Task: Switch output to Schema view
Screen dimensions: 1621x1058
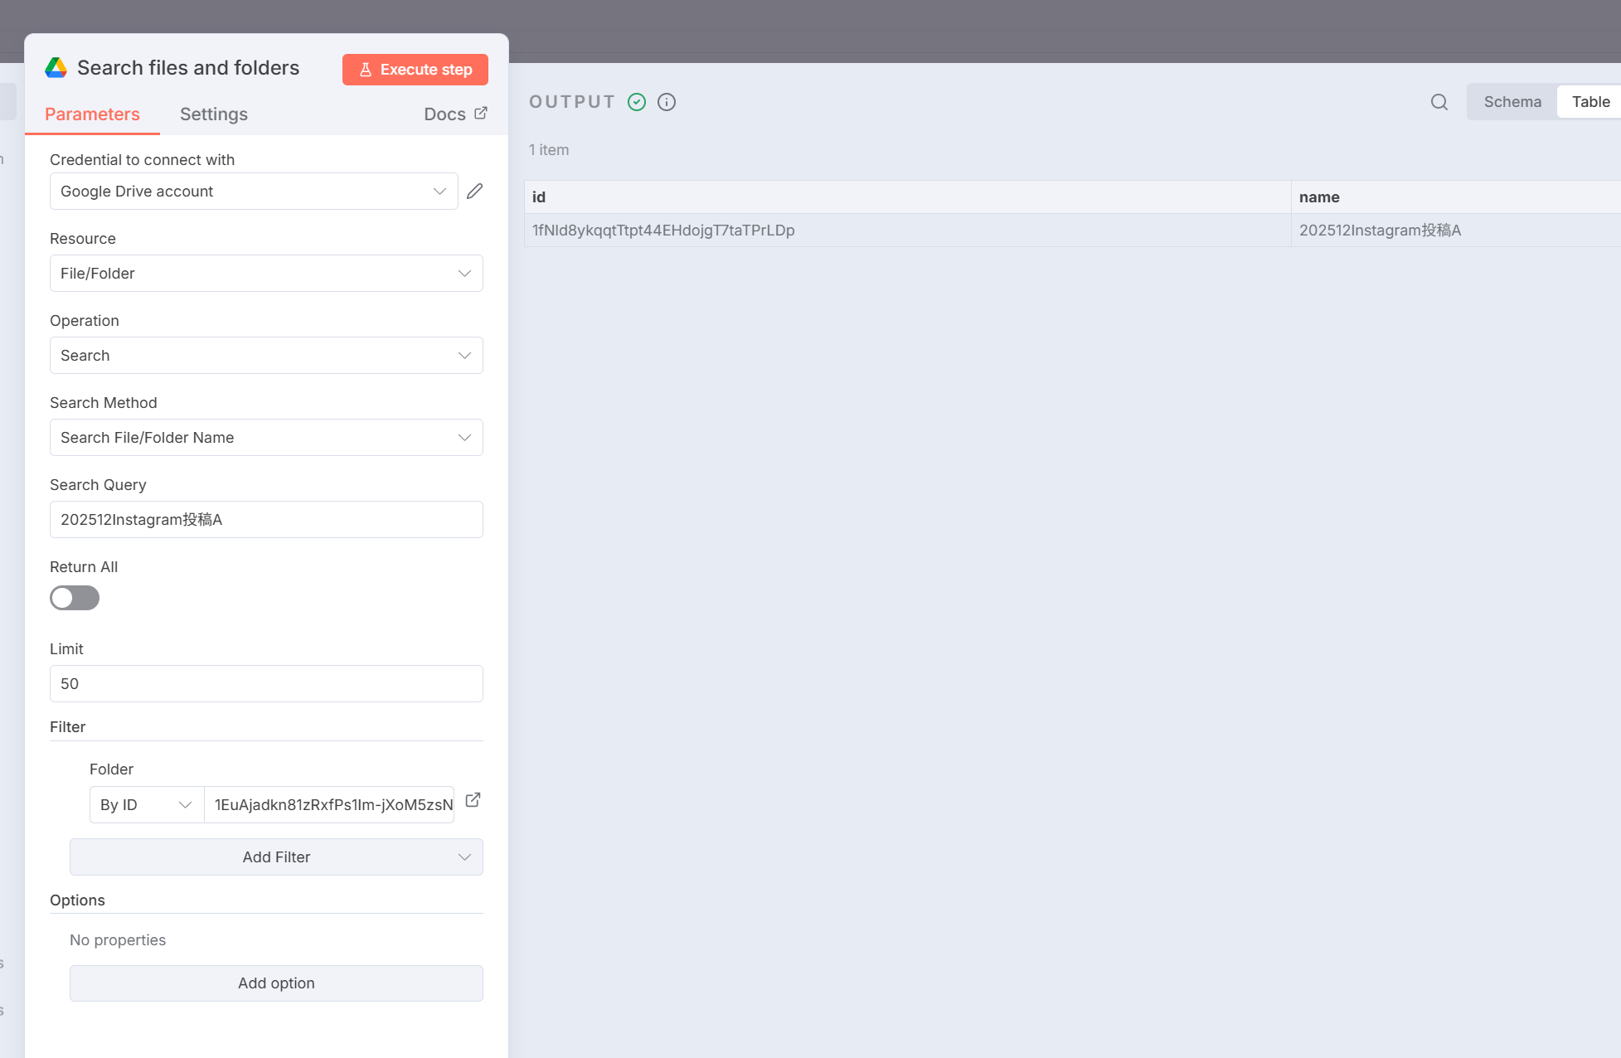Action: point(1512,102)
